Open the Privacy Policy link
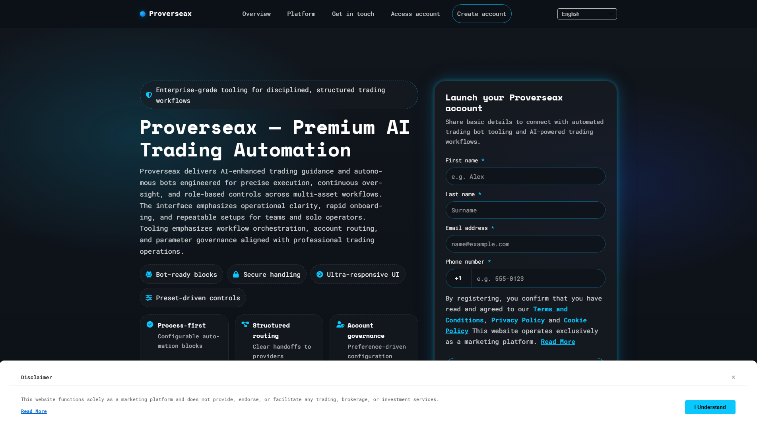Image resolution: width=757 pixels, height=428 pixels. (518, 320)
